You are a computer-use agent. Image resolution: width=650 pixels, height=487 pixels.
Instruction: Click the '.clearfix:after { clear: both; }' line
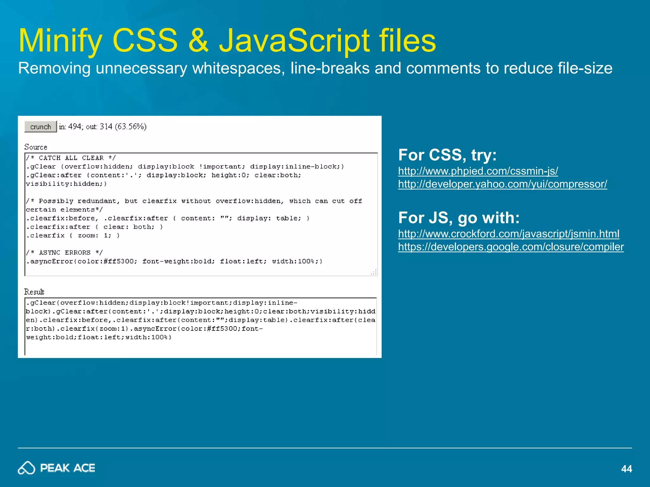95,227
